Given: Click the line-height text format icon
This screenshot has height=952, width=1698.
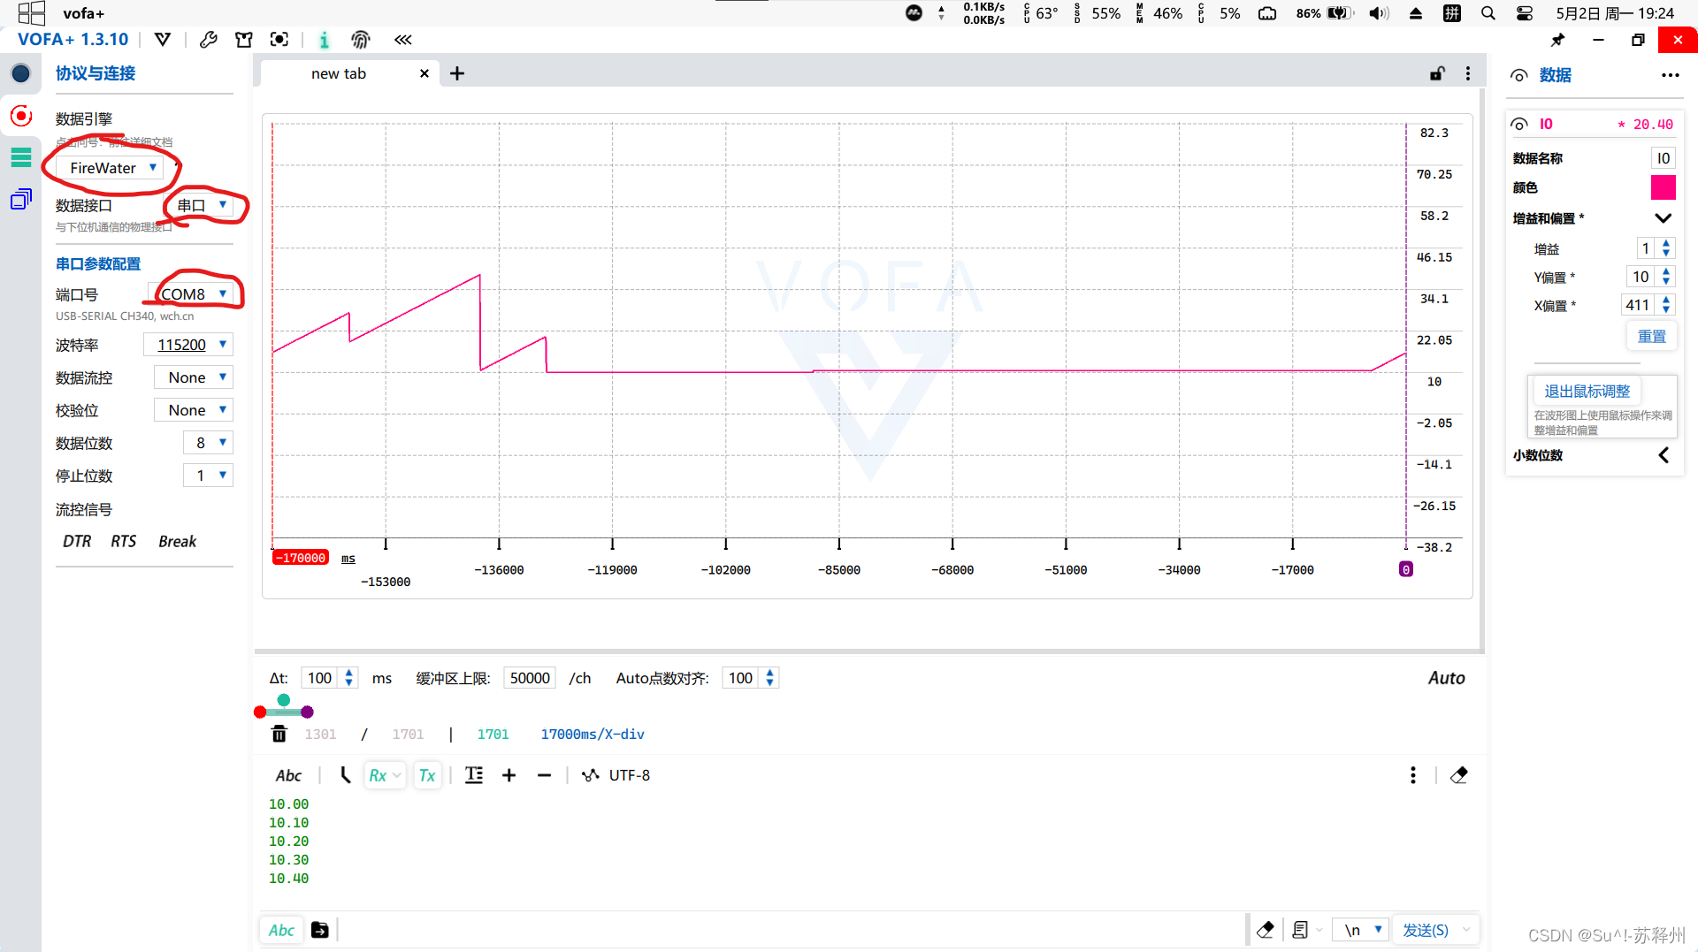Looking at the screenshot, I should [474, 775].
